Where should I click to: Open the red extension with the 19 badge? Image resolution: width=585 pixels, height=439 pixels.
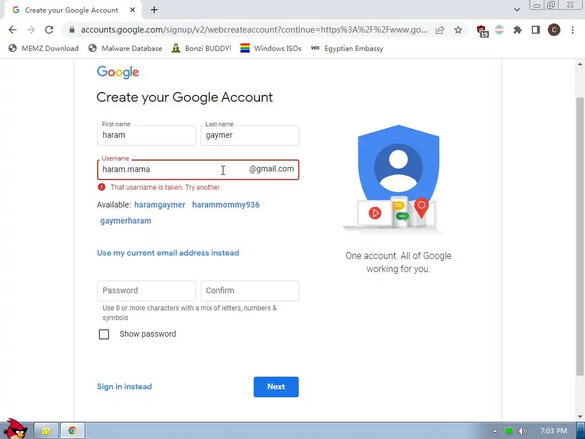coord(482,31)
